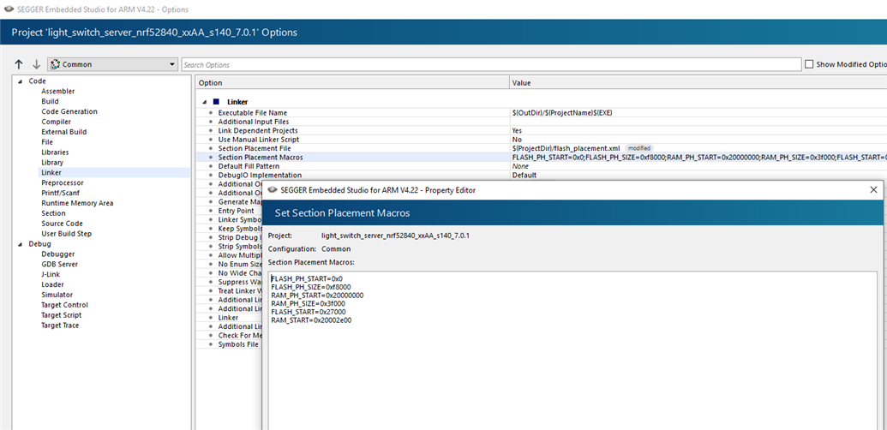Image resolution: width=887 pixels, height=430 pixels.
Task: Select Linker category in tree
Action: click(51, 172)
